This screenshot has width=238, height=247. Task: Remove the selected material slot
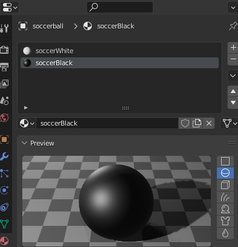(x=233, y=59)
